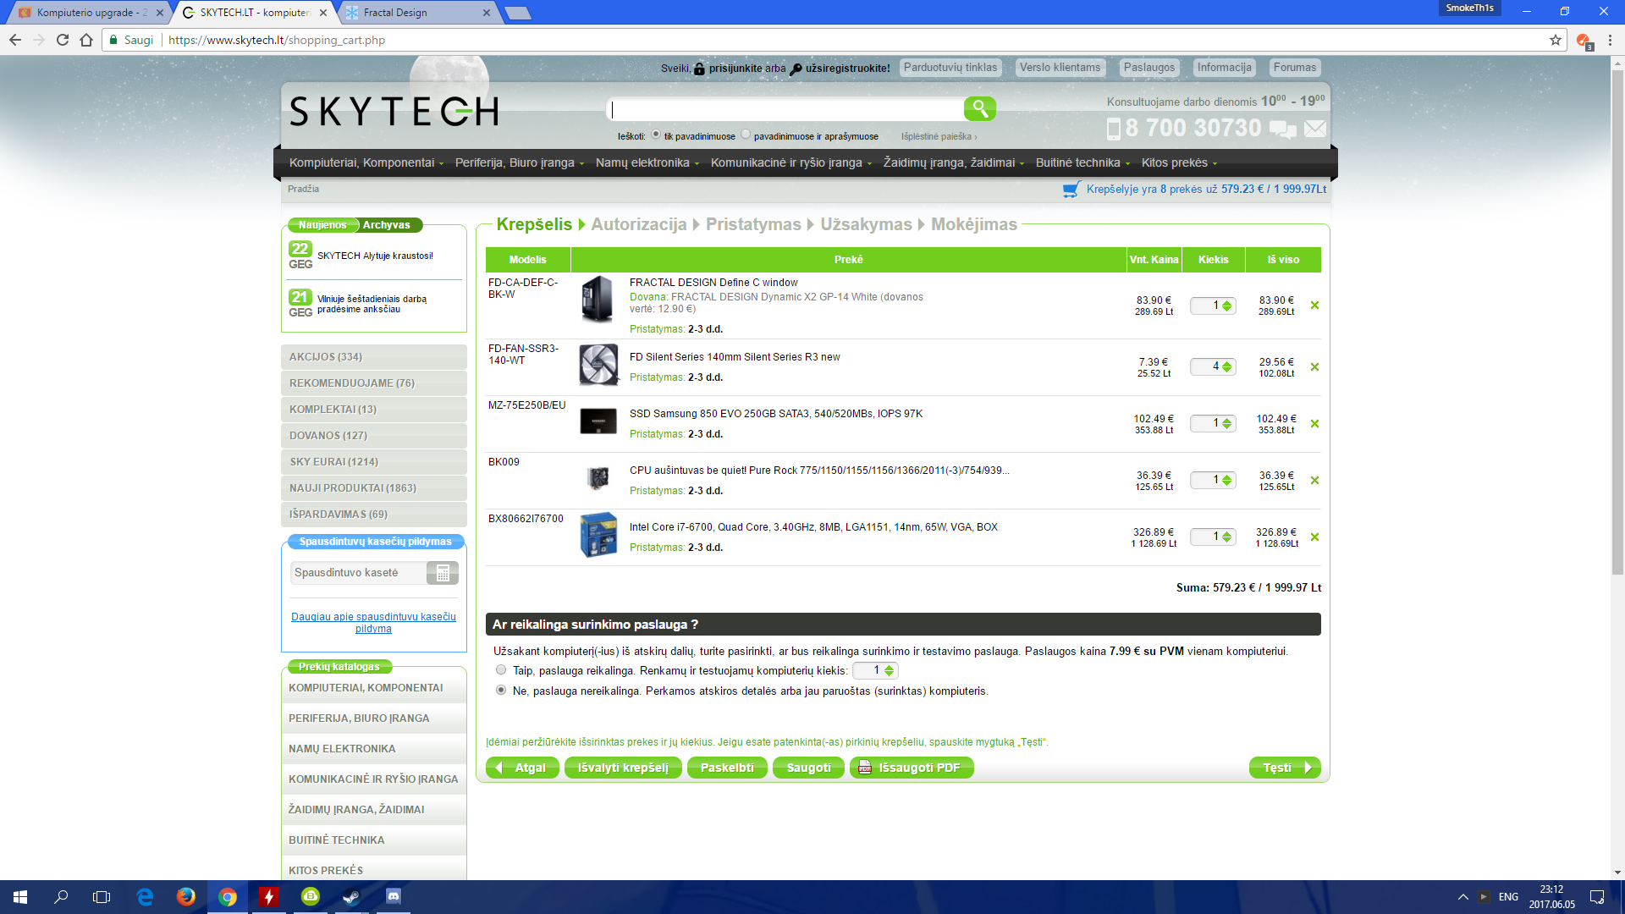
Task: Click the Saugoti button
Action: (x=808, y=768)
